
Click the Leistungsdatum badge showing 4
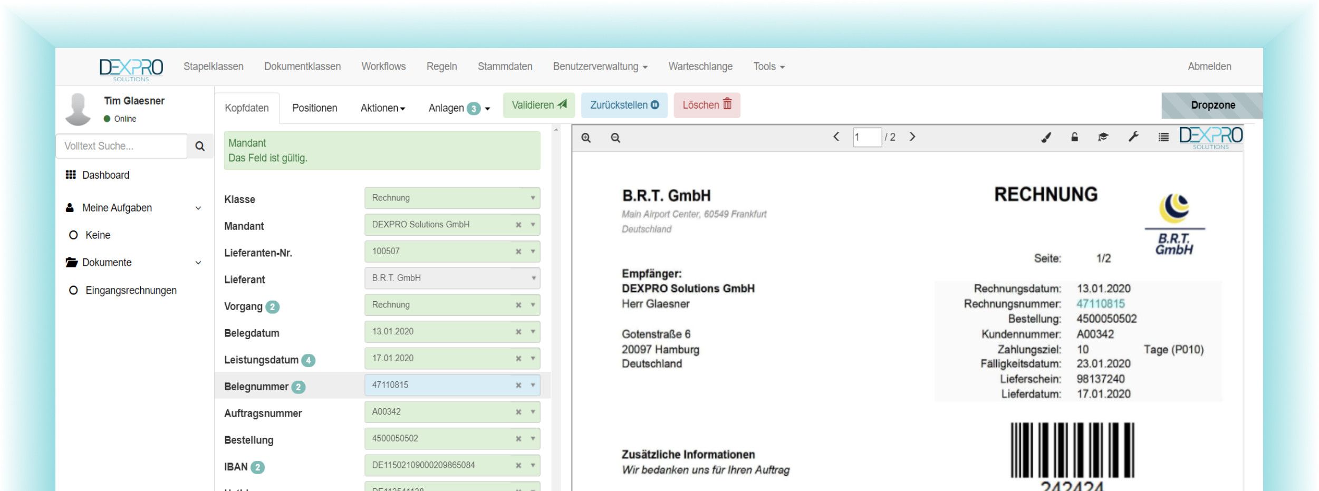click(x=308, y=360)
